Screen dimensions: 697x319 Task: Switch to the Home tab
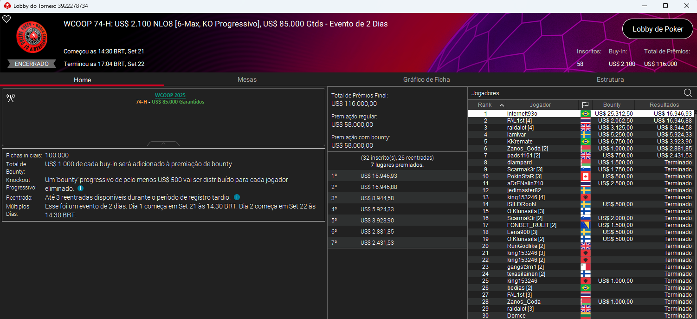(x=82, y=80)
